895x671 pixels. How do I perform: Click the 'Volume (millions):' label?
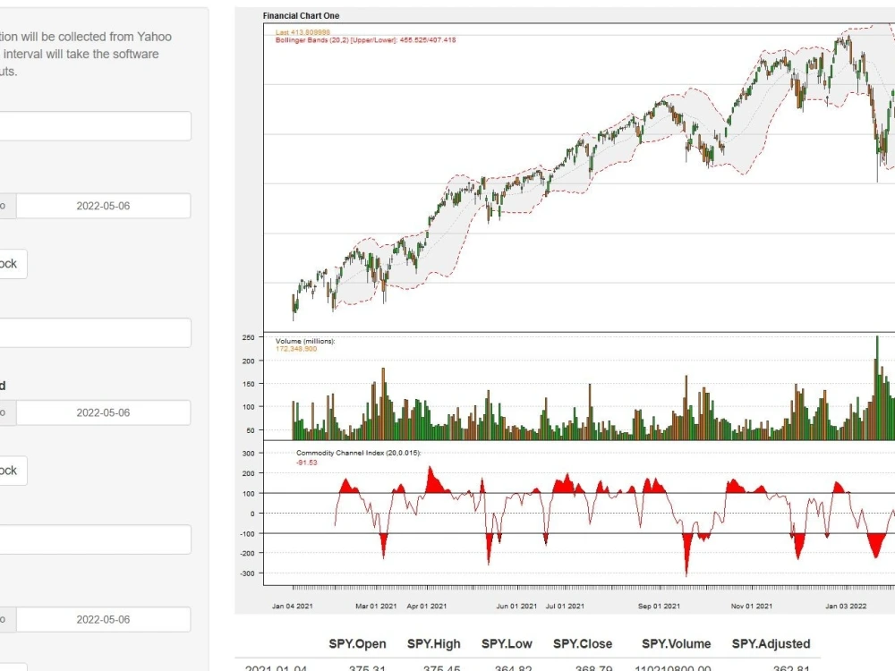click(305, 341)
